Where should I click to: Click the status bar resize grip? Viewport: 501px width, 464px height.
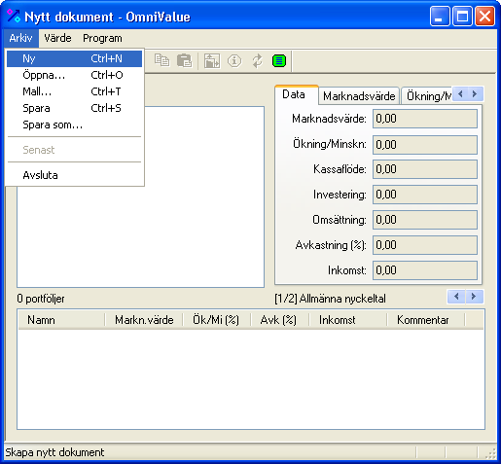[x=490, y=453]
